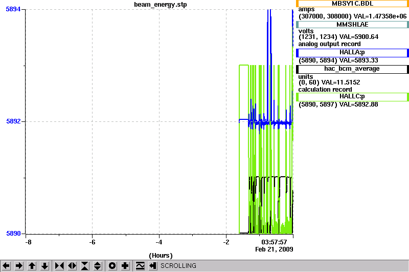
Task: Click the 5892 y-axis label
Action: coord(13,121)
